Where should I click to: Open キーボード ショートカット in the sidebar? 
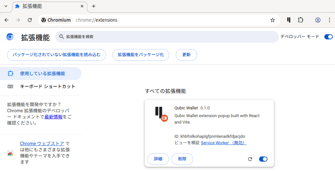click(x=47, y=86)
